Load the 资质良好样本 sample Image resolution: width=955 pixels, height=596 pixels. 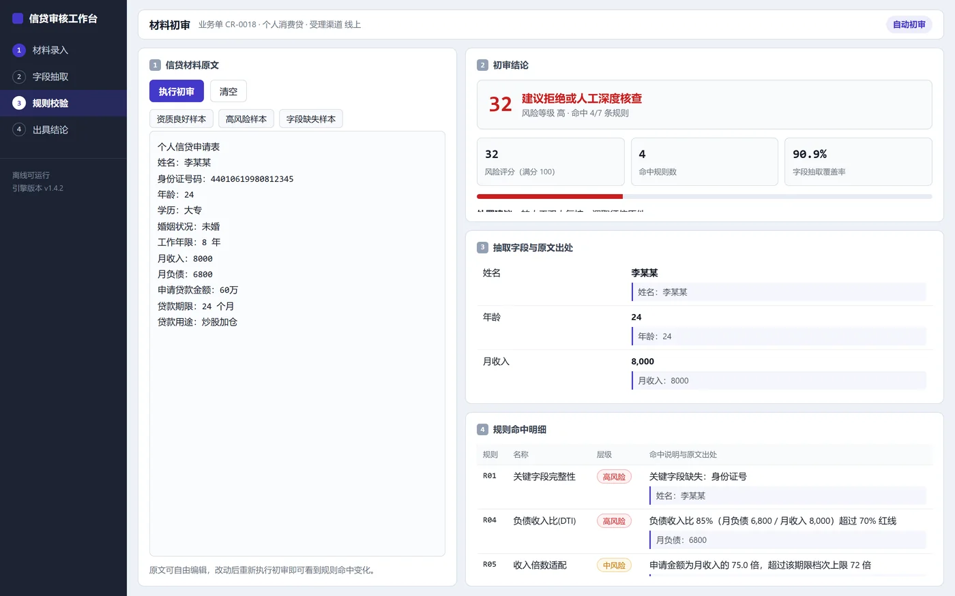[181, 119]
